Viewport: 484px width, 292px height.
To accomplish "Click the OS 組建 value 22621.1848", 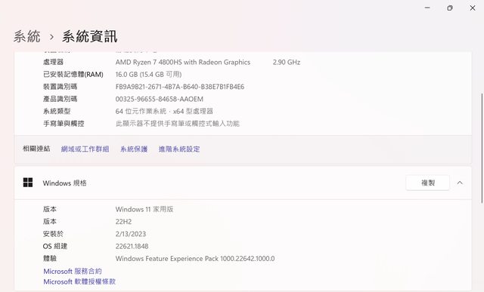I will coord(132,246).
